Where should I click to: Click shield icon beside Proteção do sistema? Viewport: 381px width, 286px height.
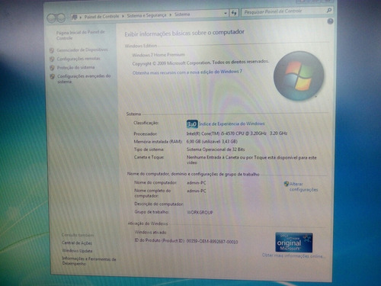tap(52, 68)
